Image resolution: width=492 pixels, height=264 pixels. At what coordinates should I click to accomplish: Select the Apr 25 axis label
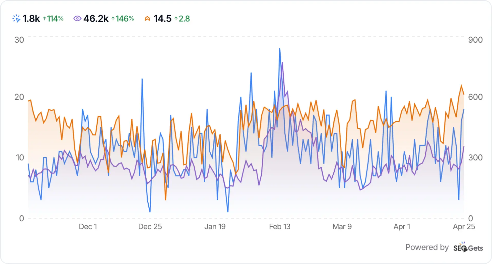coord(464,227)
